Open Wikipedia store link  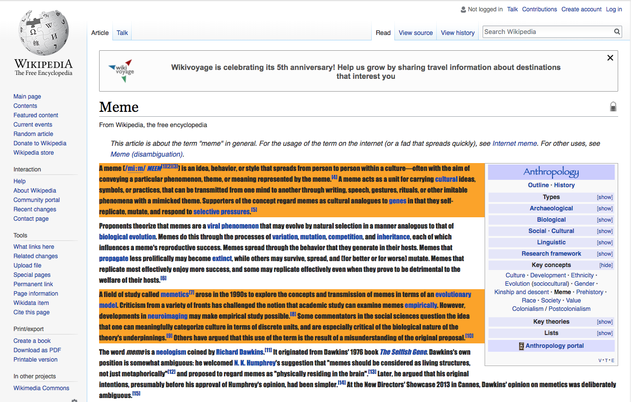34,153
